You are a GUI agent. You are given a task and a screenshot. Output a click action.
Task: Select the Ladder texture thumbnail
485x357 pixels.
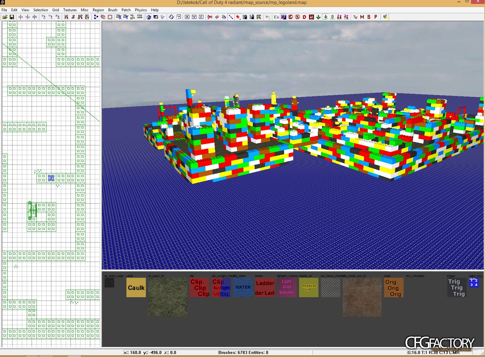pyautogui.click(x=265, y=287)
